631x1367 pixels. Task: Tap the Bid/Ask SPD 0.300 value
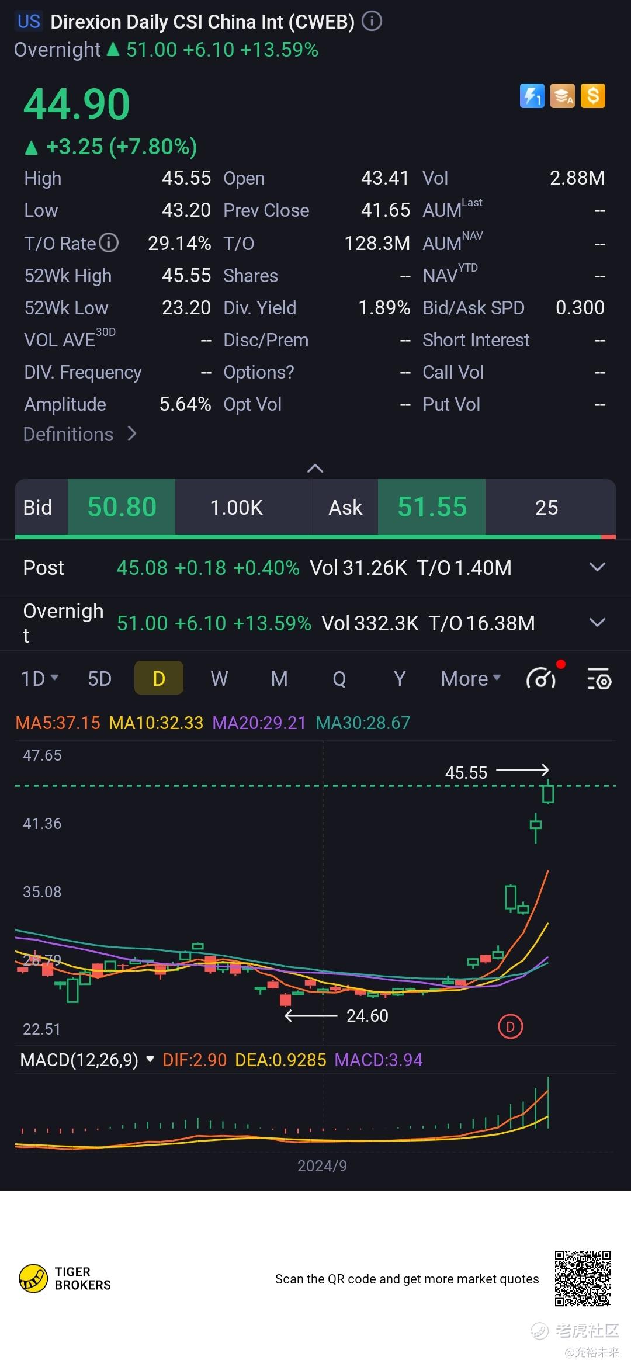pos(580,307)
